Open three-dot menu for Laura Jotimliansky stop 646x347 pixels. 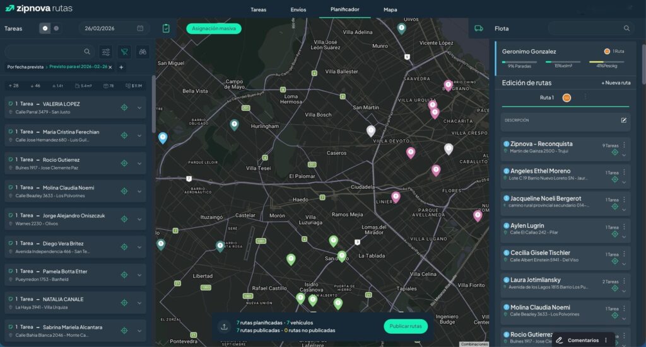624,281
